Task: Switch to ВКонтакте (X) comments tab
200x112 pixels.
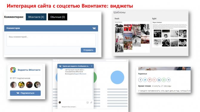Action: 36,17
